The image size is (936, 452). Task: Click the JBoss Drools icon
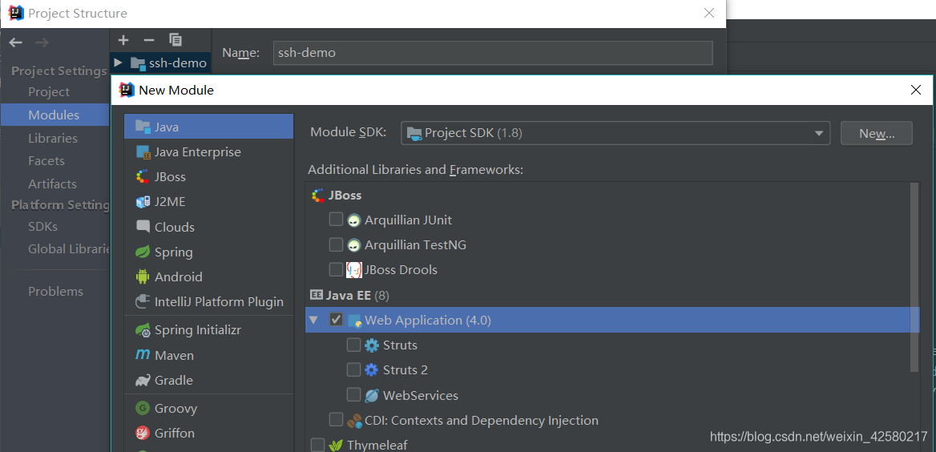(x=354, y=270)
